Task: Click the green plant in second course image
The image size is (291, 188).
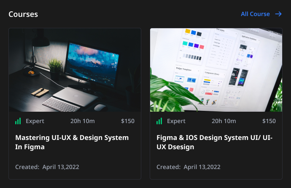Action: pos(172,93)
